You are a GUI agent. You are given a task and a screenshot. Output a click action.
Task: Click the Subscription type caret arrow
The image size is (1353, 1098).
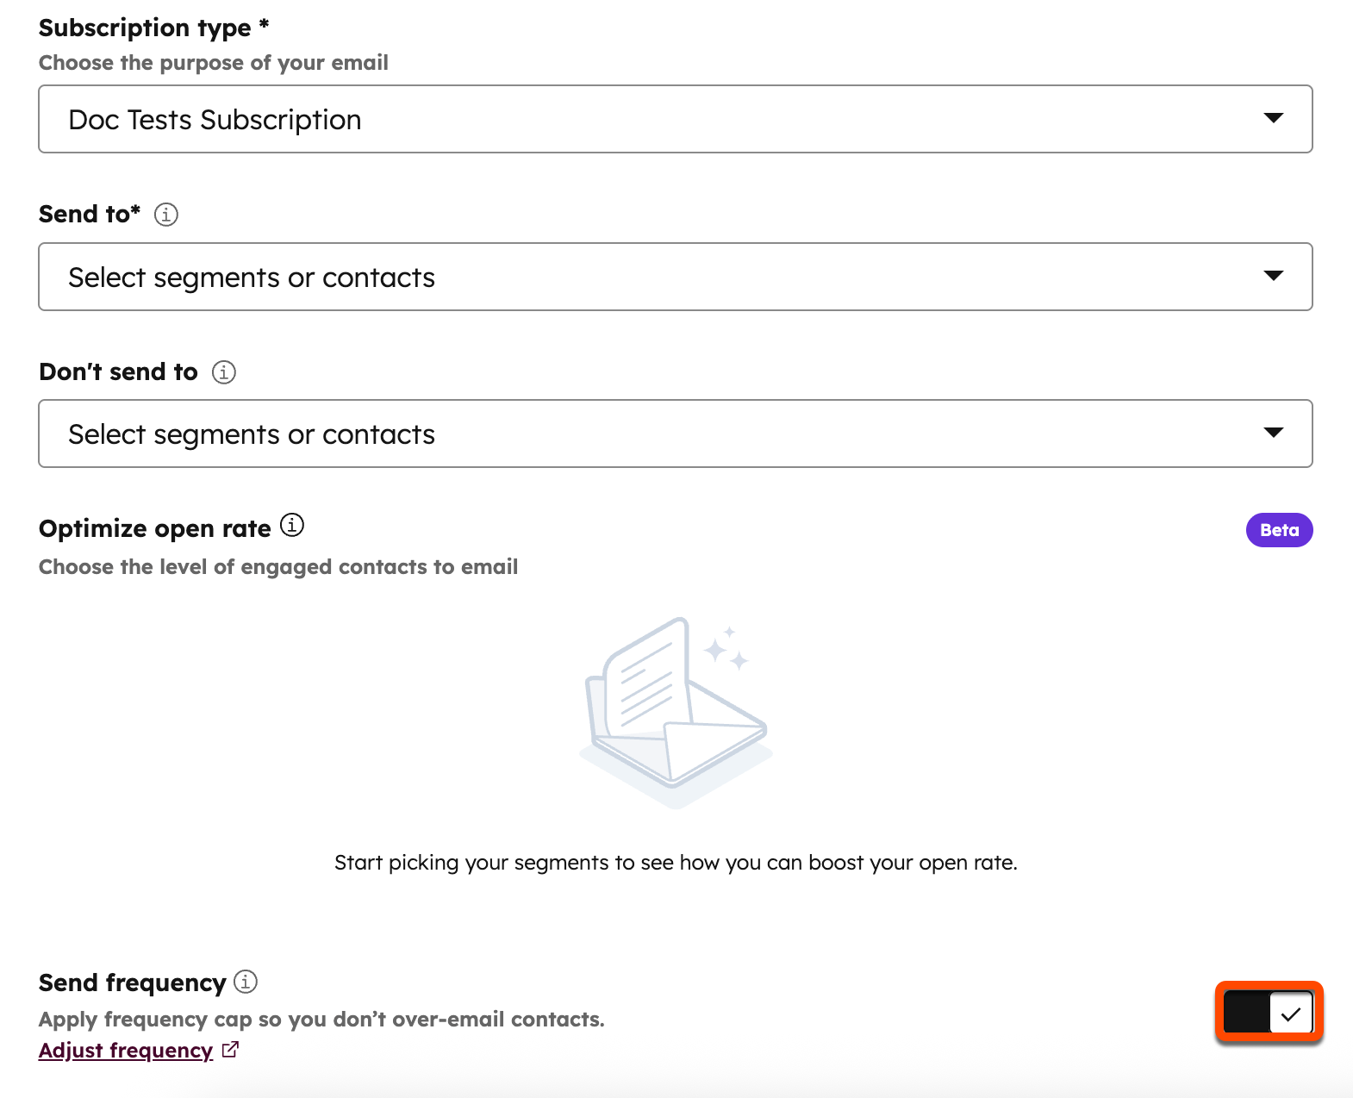1275,119
